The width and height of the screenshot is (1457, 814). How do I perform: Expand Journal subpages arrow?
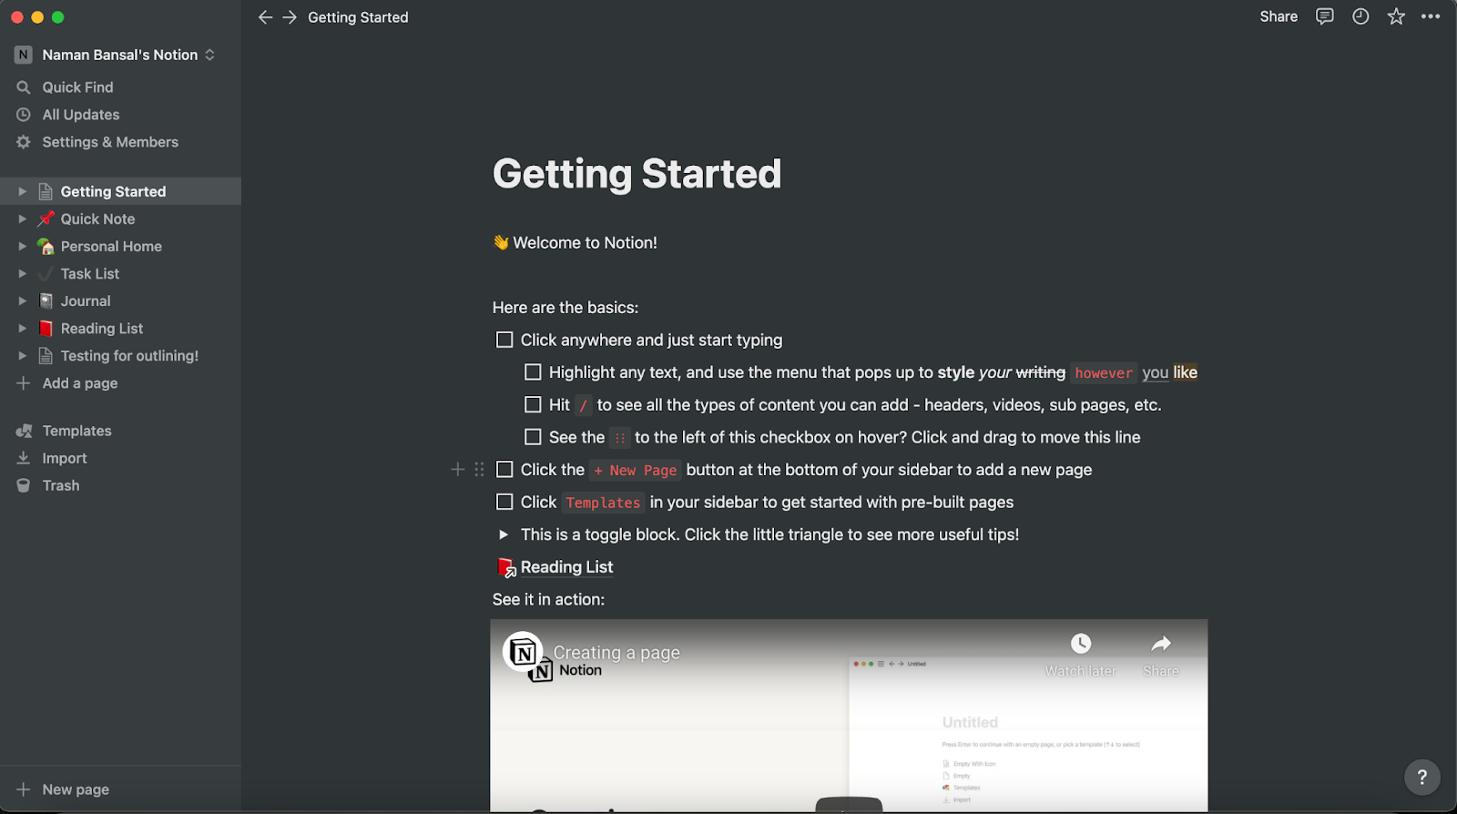tap(22, 300)
